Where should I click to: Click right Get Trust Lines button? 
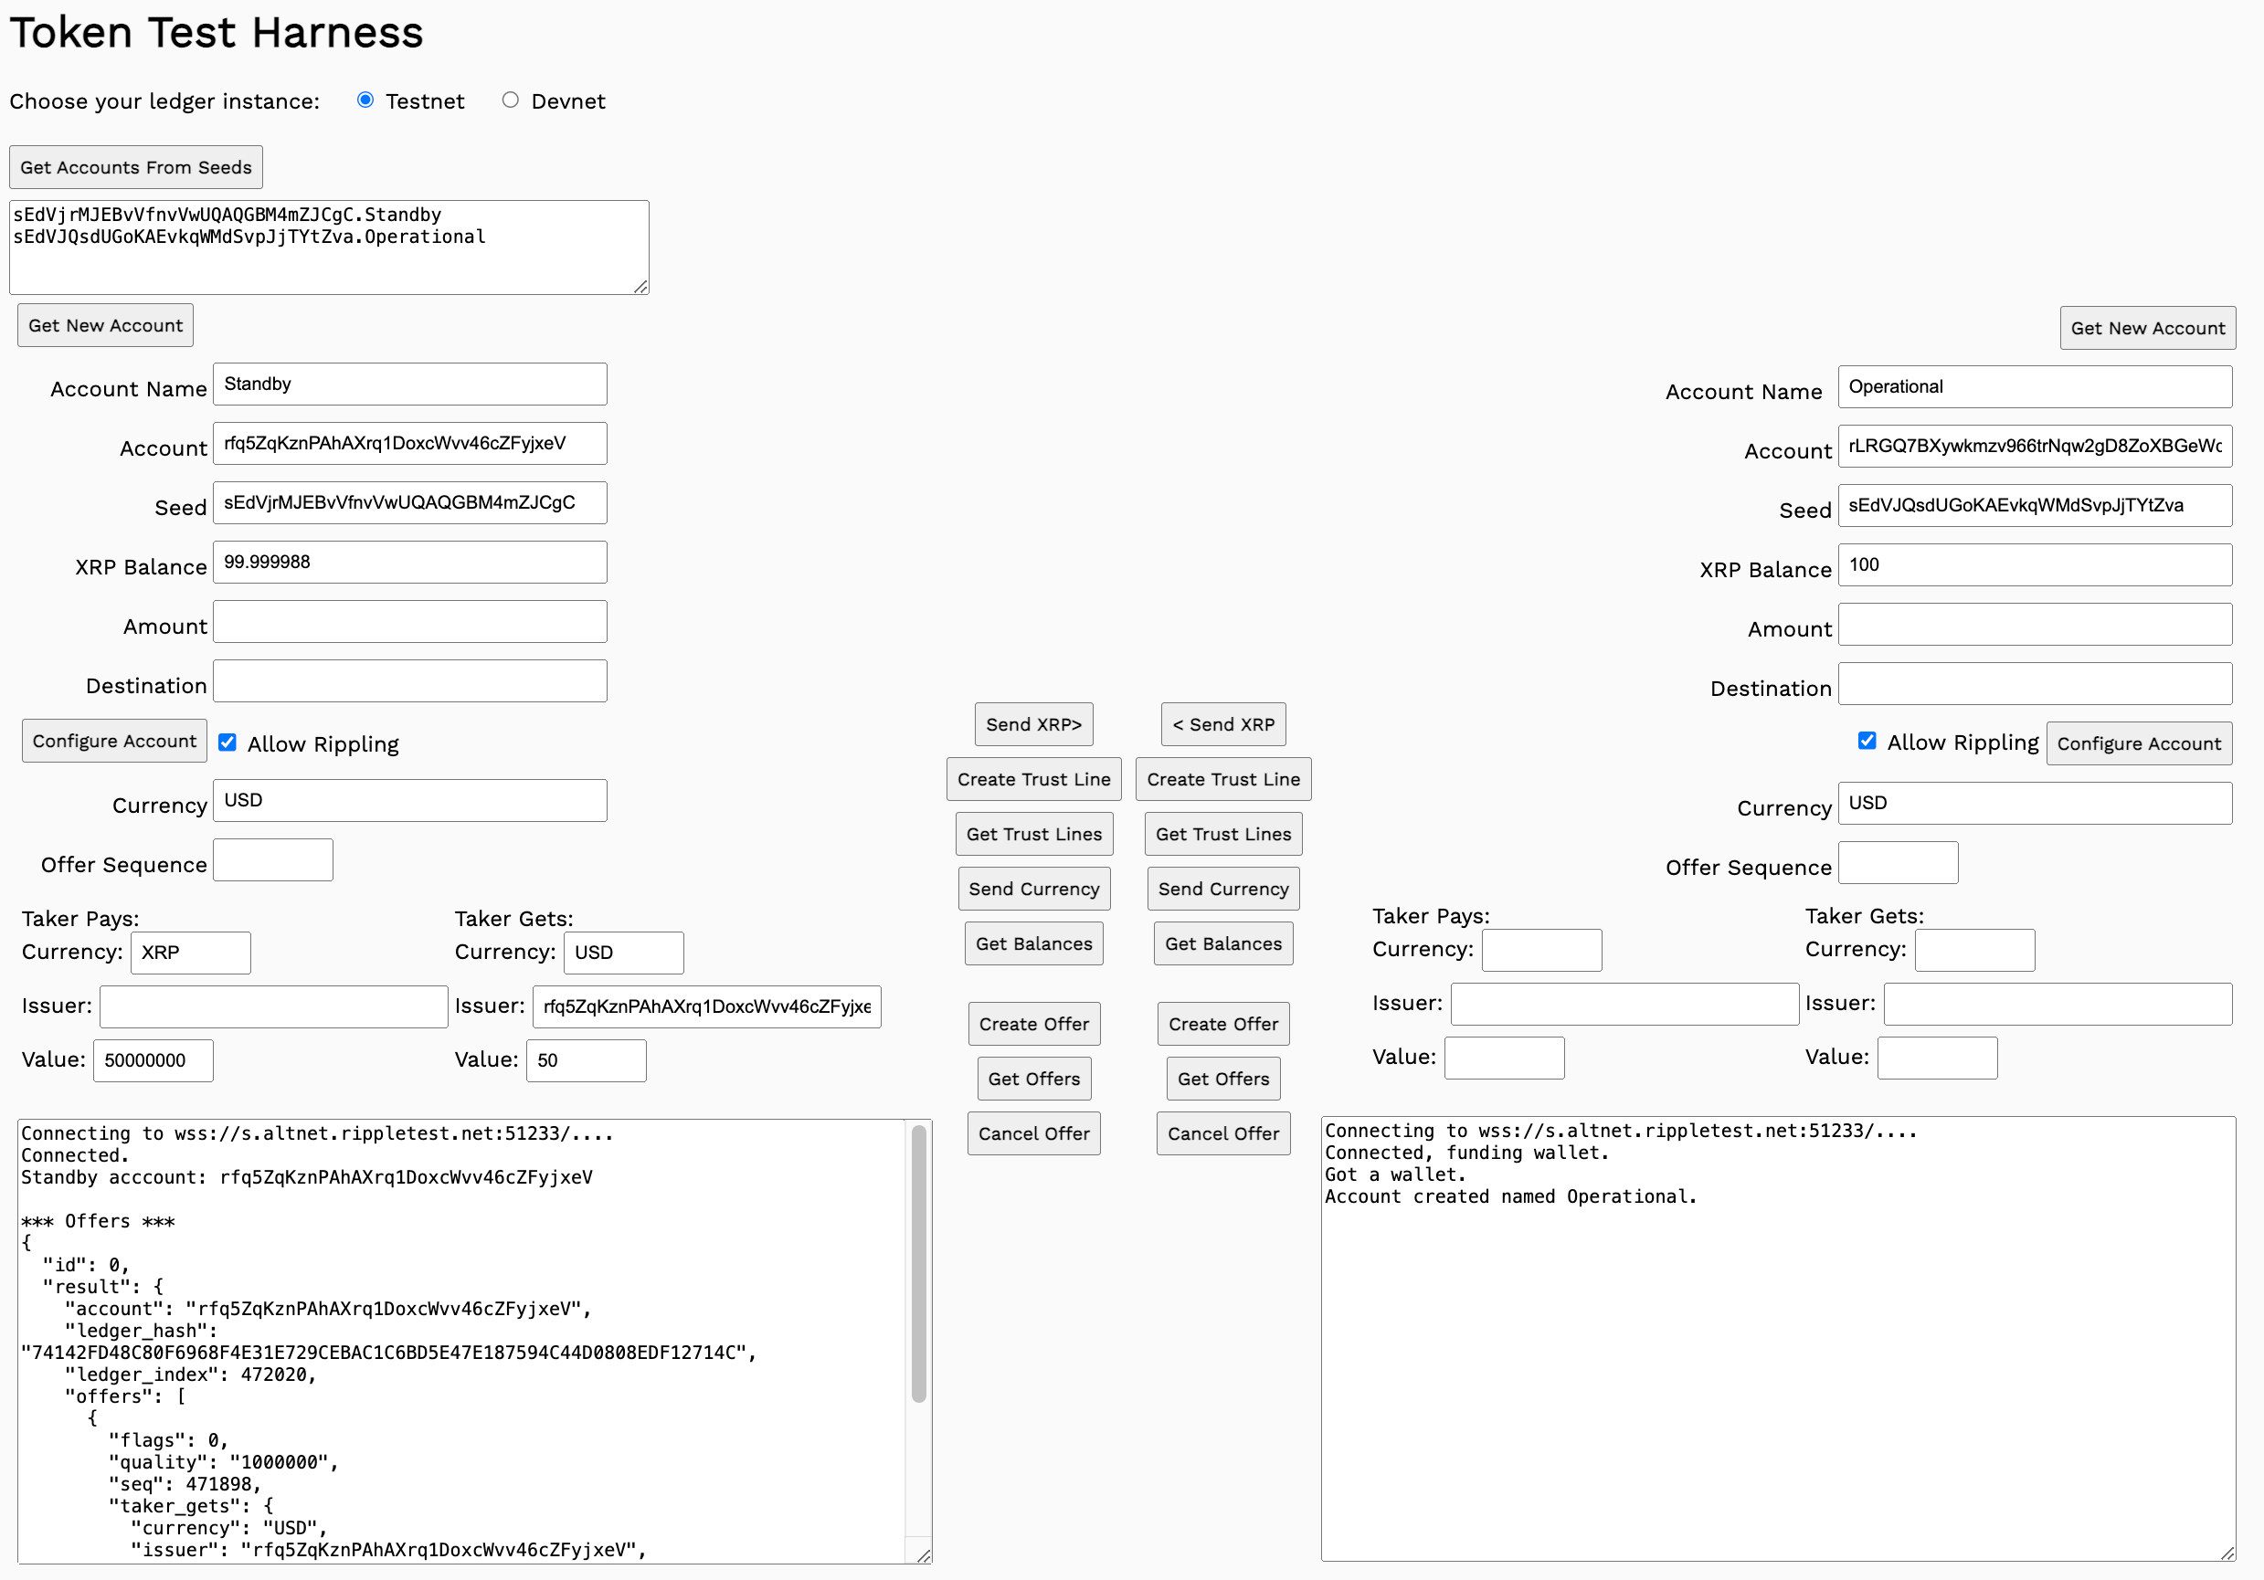[x=1222, y=834]
